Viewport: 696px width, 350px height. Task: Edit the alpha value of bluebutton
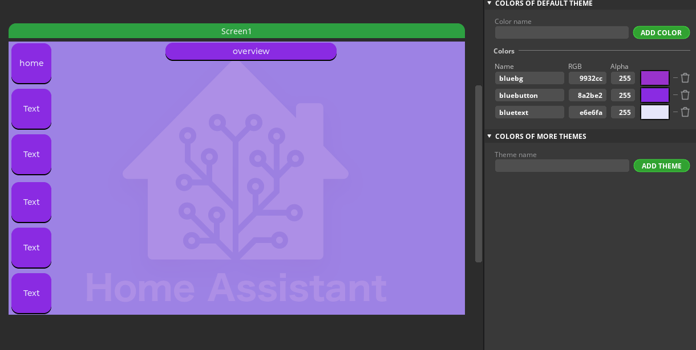click(x=623, y=95)
